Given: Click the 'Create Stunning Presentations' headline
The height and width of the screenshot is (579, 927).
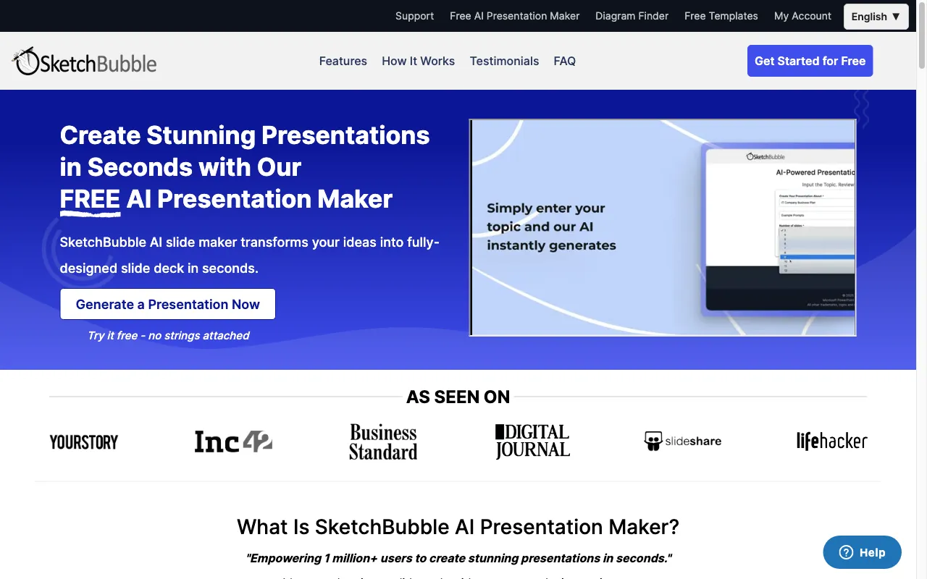Looking at the screenshot, I should pyautogui.click(x=245, y=167).
